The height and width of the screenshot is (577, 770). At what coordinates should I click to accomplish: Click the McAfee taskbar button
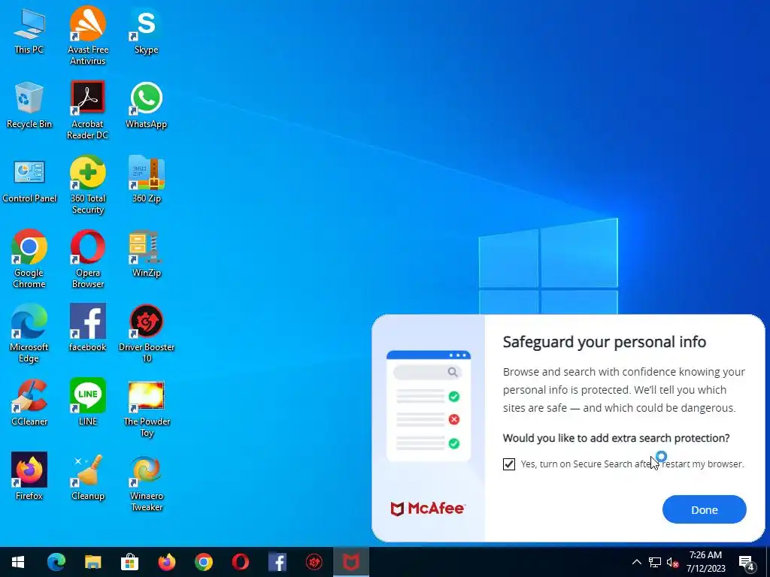[x=350, y=562]
